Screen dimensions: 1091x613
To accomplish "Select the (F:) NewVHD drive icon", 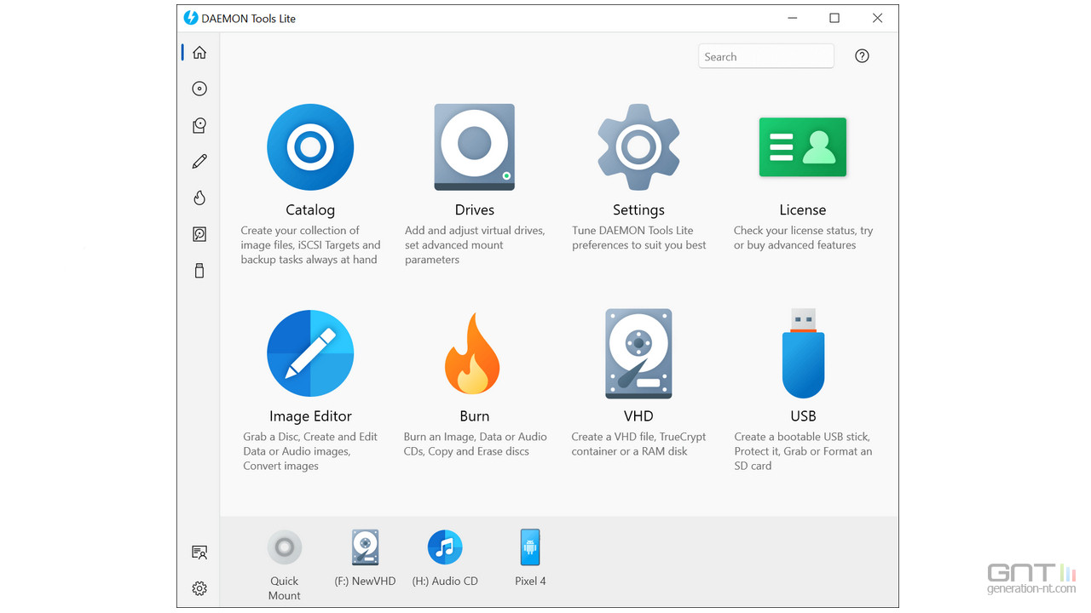I will (x=365, y=547).
